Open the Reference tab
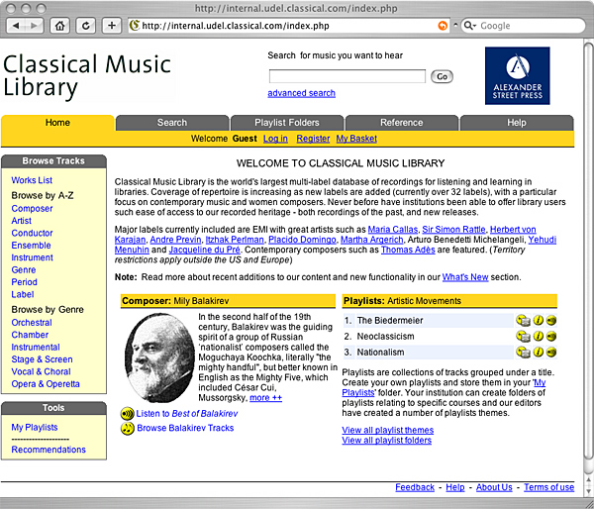The width and height of the screenshot is (594, 509). point(402,123)
